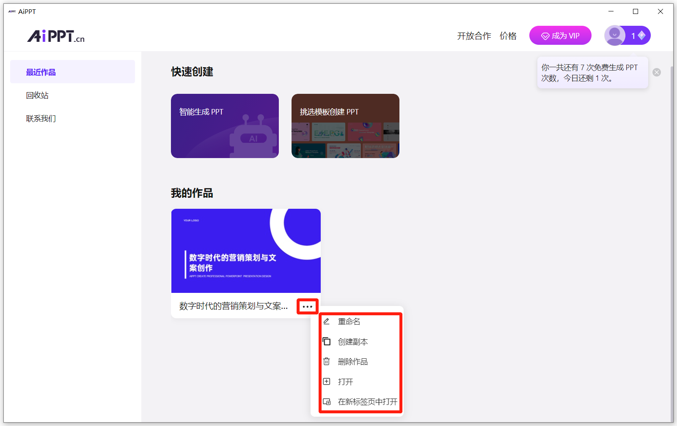Open the 开放合作 link

coord(474,36)
